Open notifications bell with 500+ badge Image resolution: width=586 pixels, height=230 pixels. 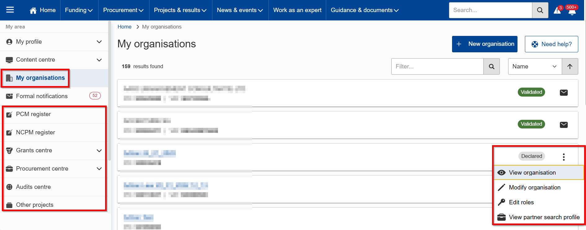(x=572, y=11)
